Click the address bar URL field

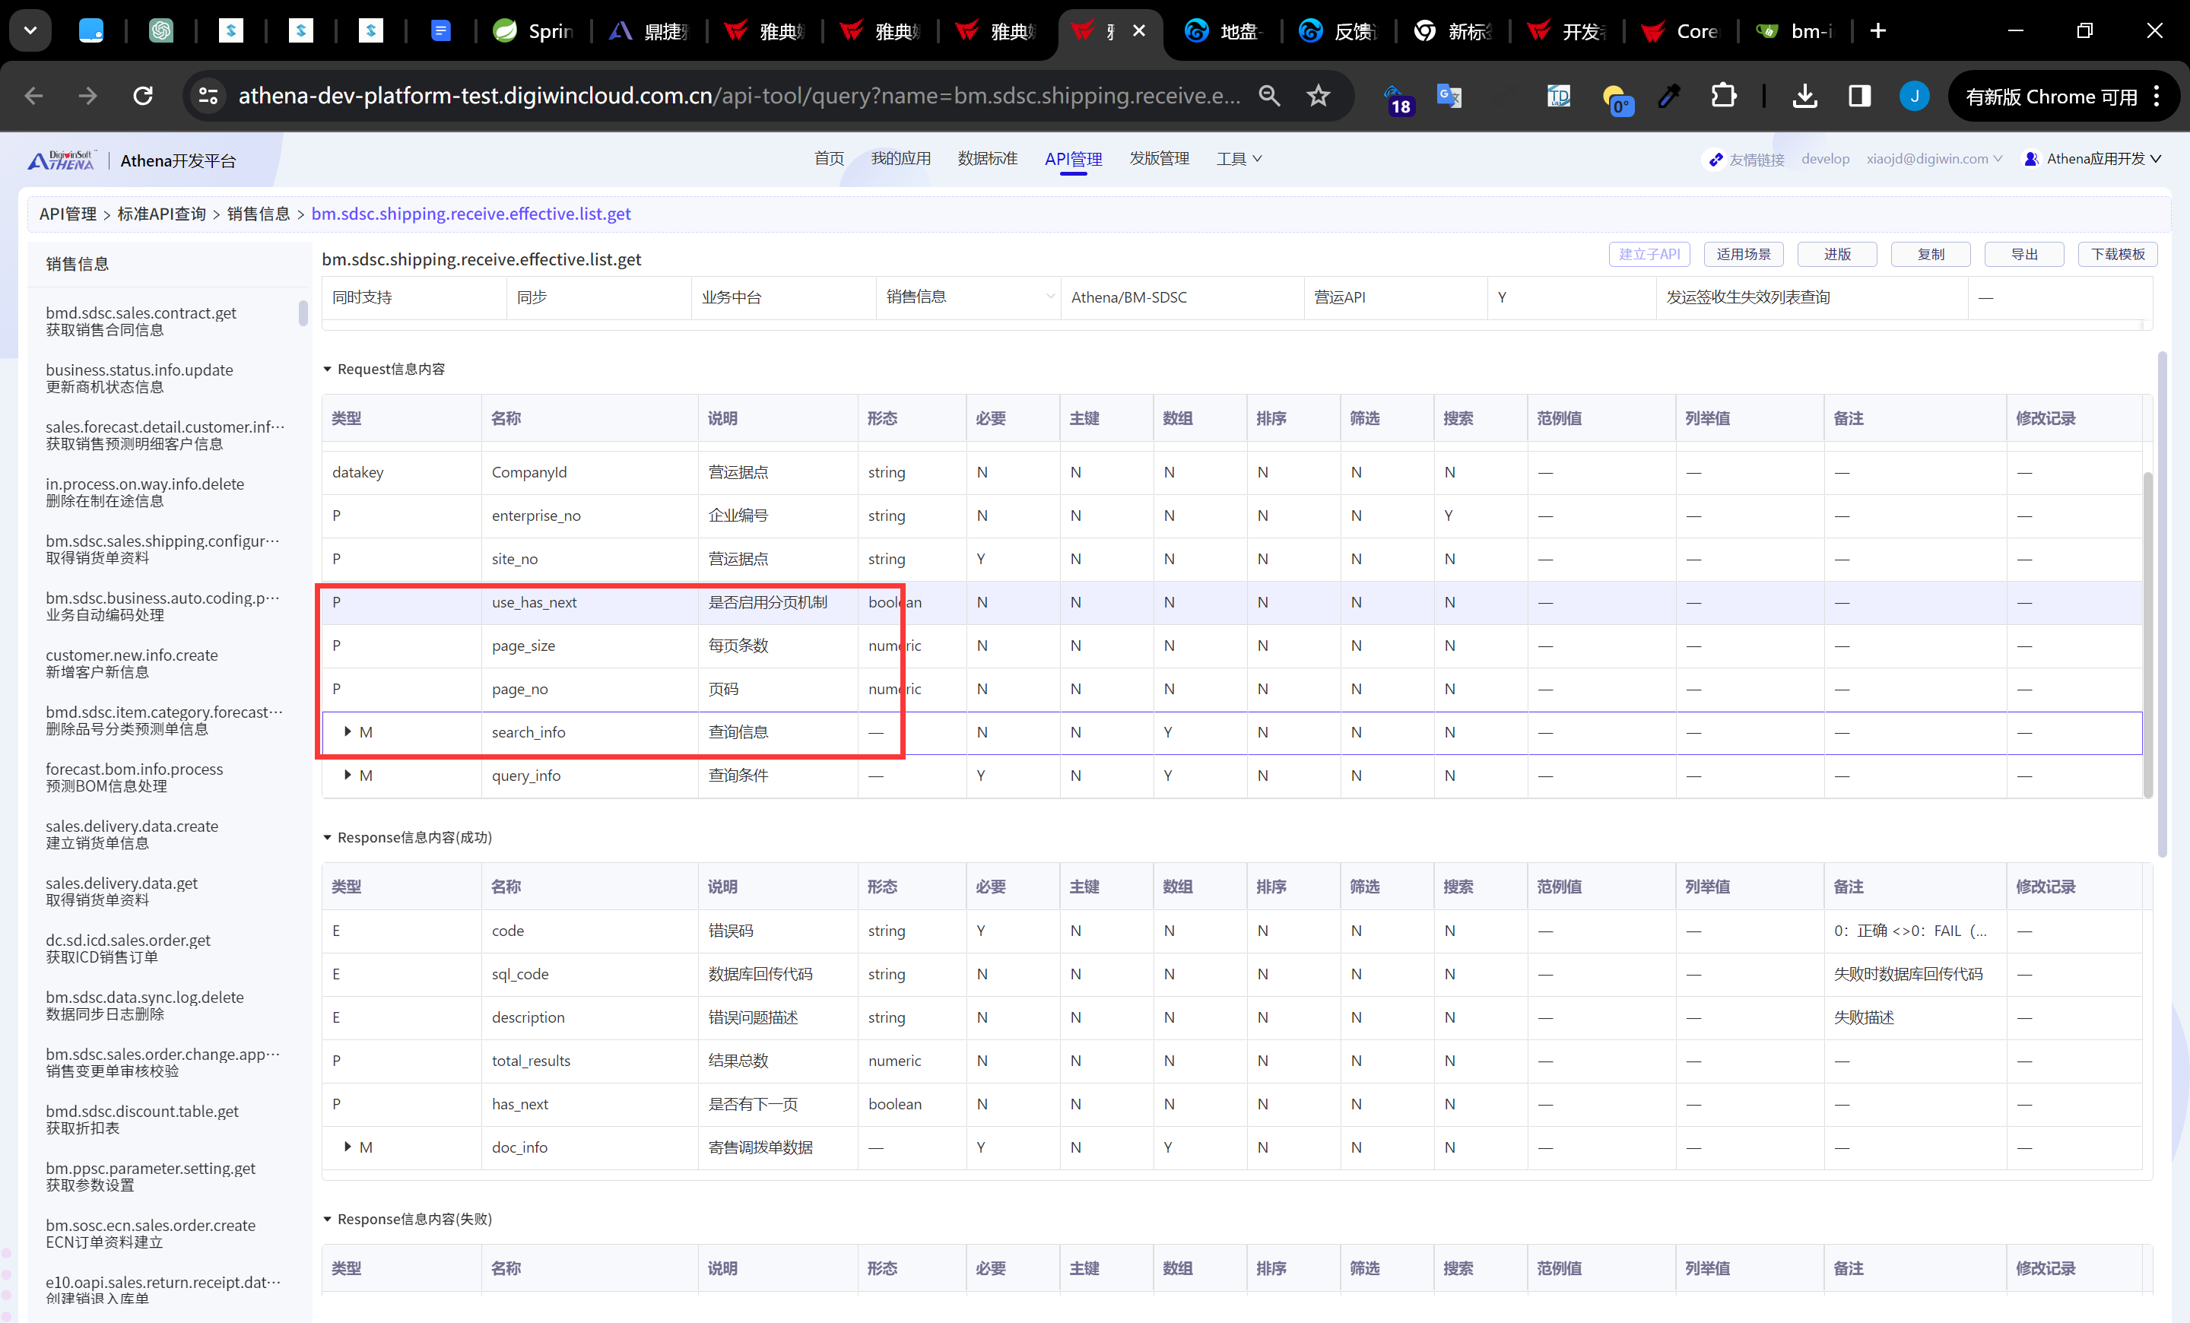[x=741, y=96]
